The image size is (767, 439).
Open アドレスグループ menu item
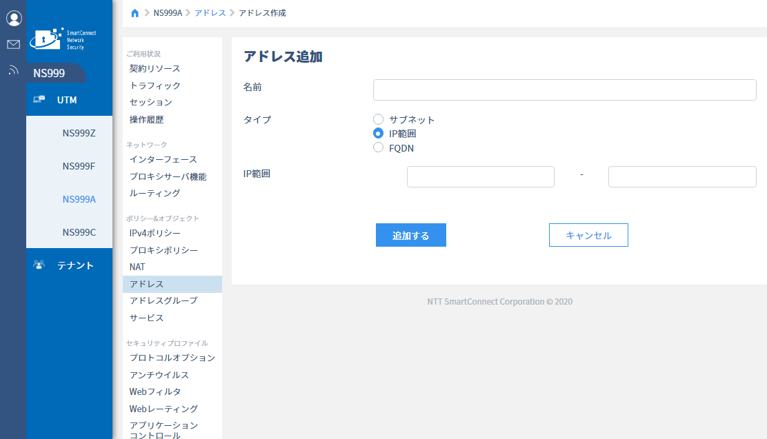163,300
